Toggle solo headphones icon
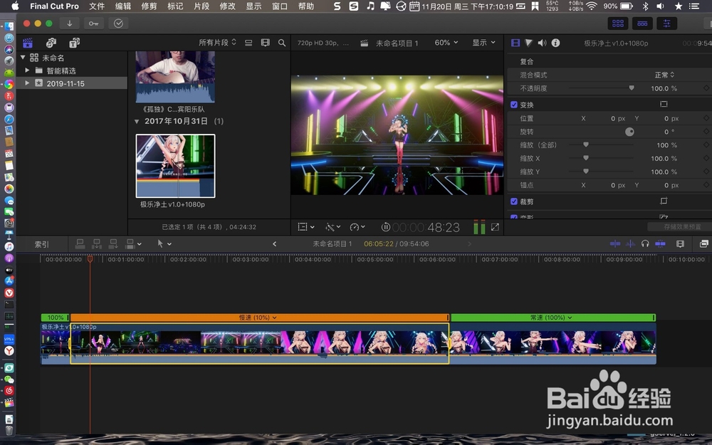 click(645, 244)
